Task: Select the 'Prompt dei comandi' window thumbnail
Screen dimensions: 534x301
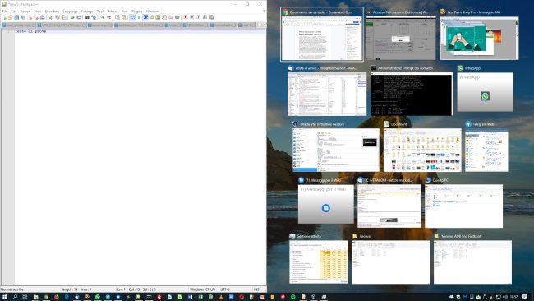Action: click(x=412, y=94)
